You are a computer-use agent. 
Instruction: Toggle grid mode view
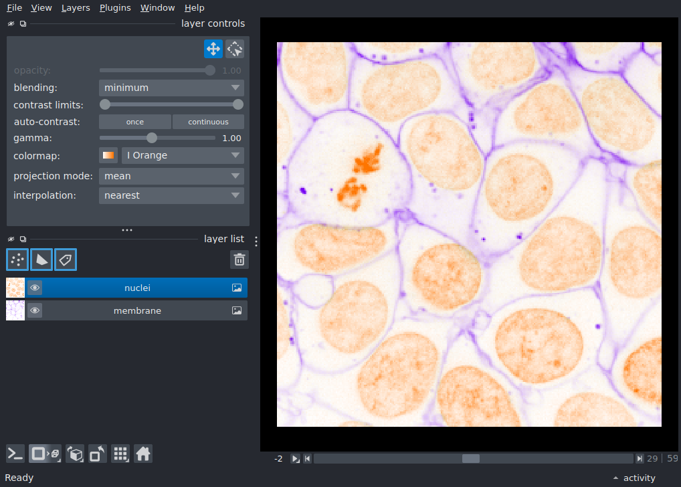(x=120, y=454)
